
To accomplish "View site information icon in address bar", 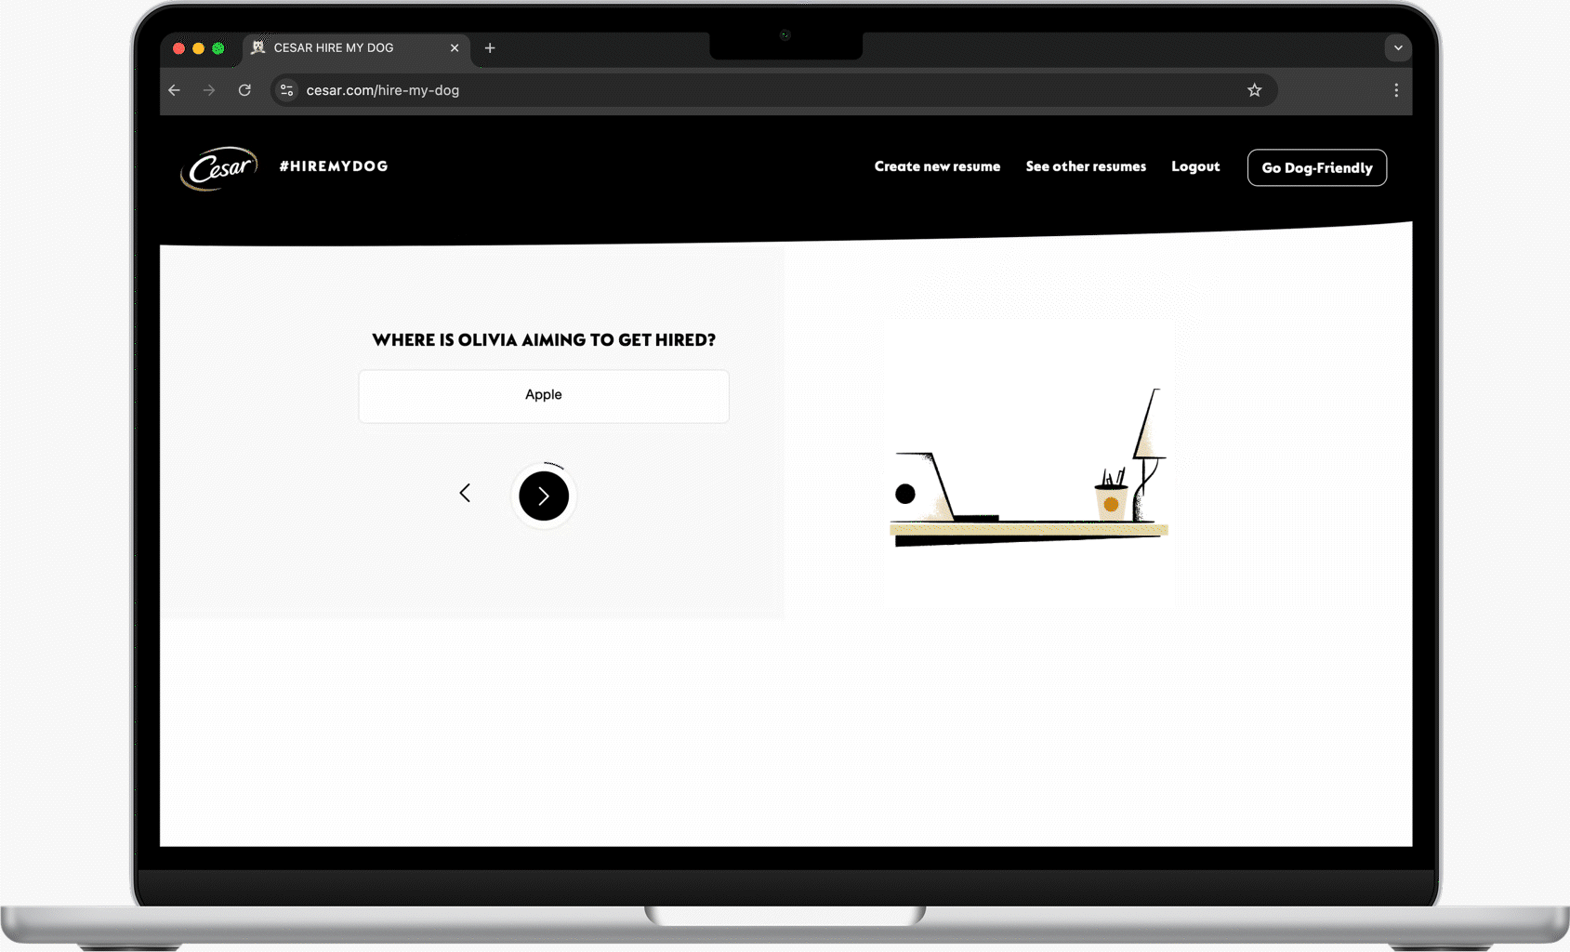I will click(x=287, y=90).
